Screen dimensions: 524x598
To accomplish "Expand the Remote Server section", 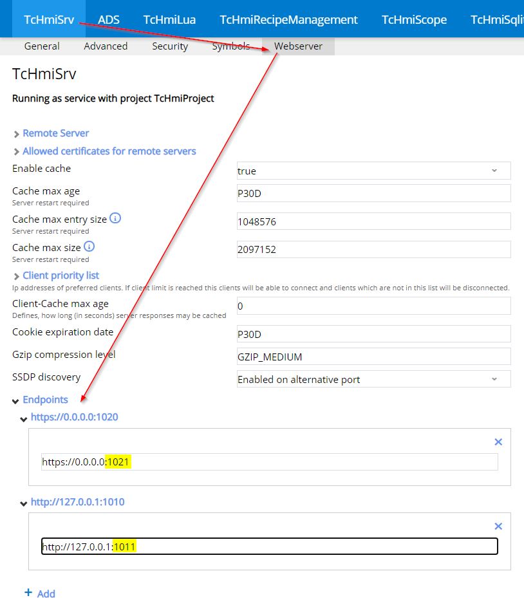I will (55, 133).
